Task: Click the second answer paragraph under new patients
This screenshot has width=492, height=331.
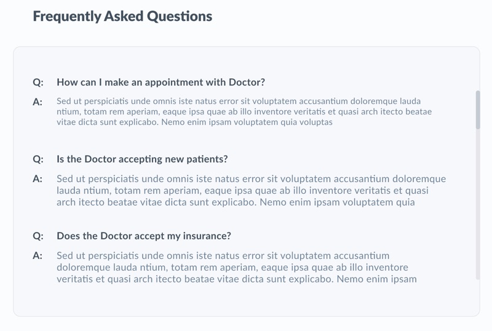Action: click(x=251, y=190)
